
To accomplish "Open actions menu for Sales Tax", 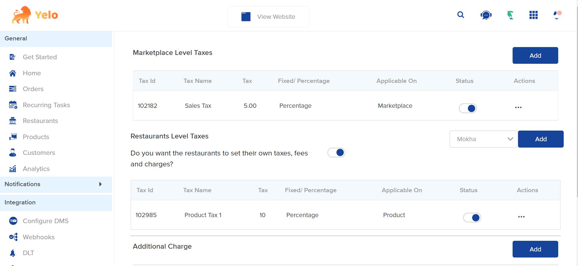I will (518, 107).
